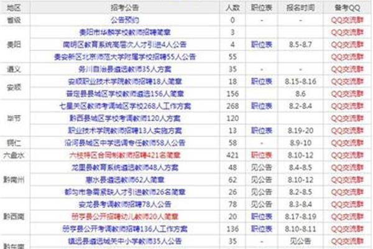Open 惠水县遴选教师62人简章 link
Screen dimensions: 373x249
[125, 180]
